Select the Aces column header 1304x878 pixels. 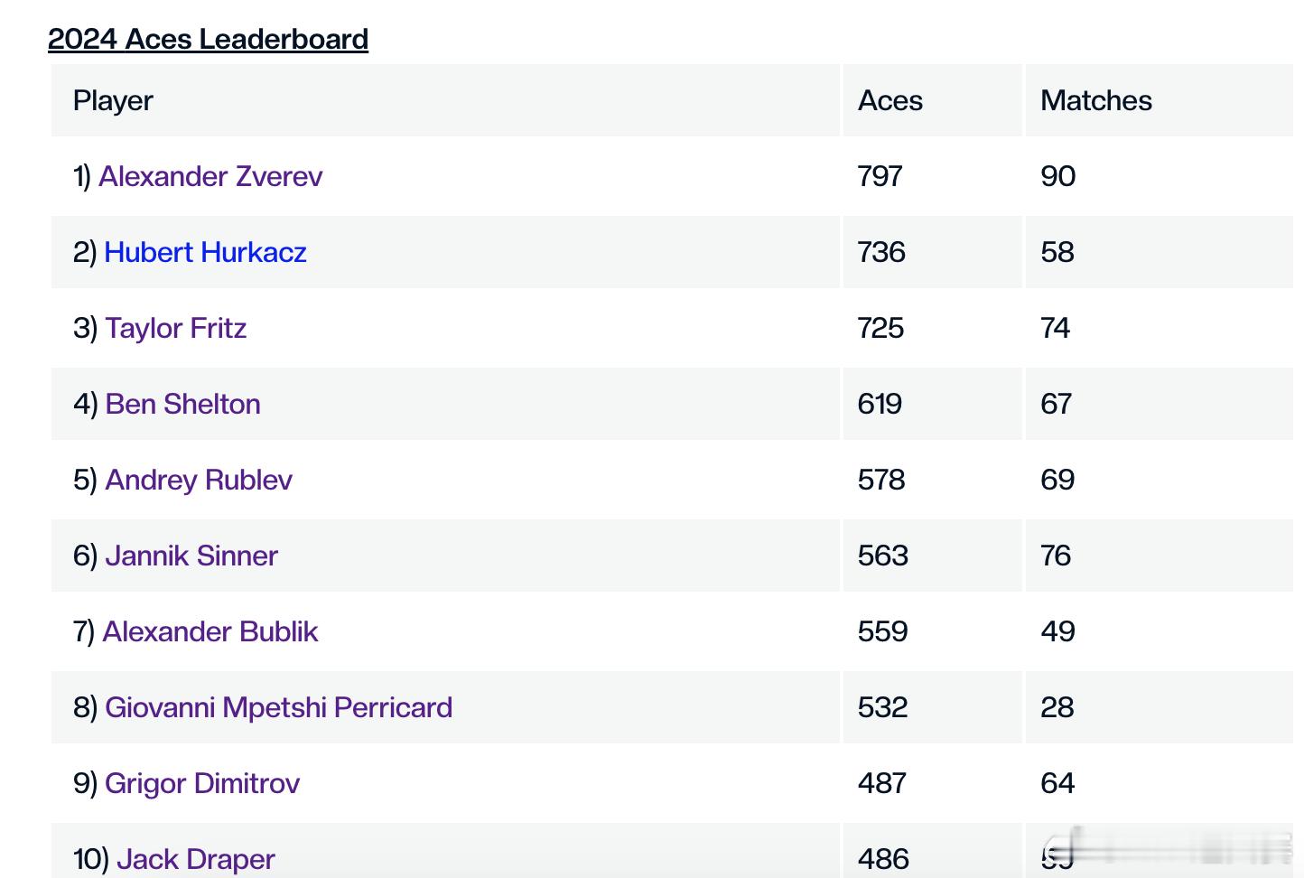pyautogui.click(x=890, y=100)
